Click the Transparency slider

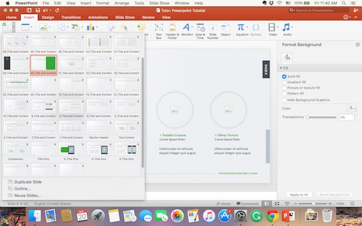coord(322,117)
